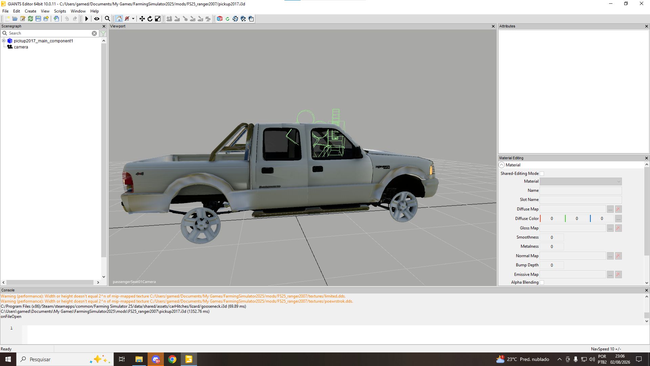The image size is (650, 366).
Task: Click the red Diffuse Color value field
Action: click(x=552, y=219)
